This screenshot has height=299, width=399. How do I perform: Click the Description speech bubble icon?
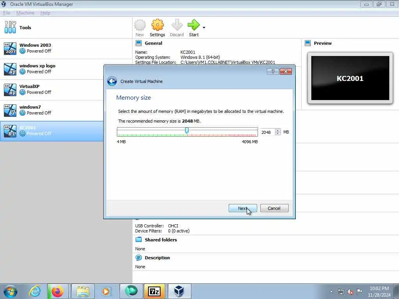point(139,258)
